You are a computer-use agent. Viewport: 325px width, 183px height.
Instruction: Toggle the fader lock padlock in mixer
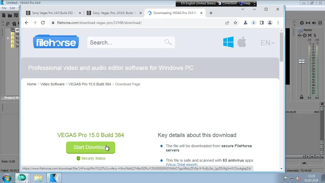(x=302, y=97)
